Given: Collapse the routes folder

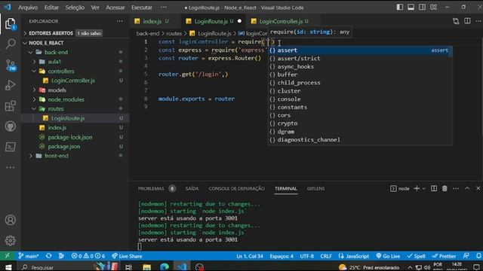Looking at the screenshot, I should click(34, 108).
